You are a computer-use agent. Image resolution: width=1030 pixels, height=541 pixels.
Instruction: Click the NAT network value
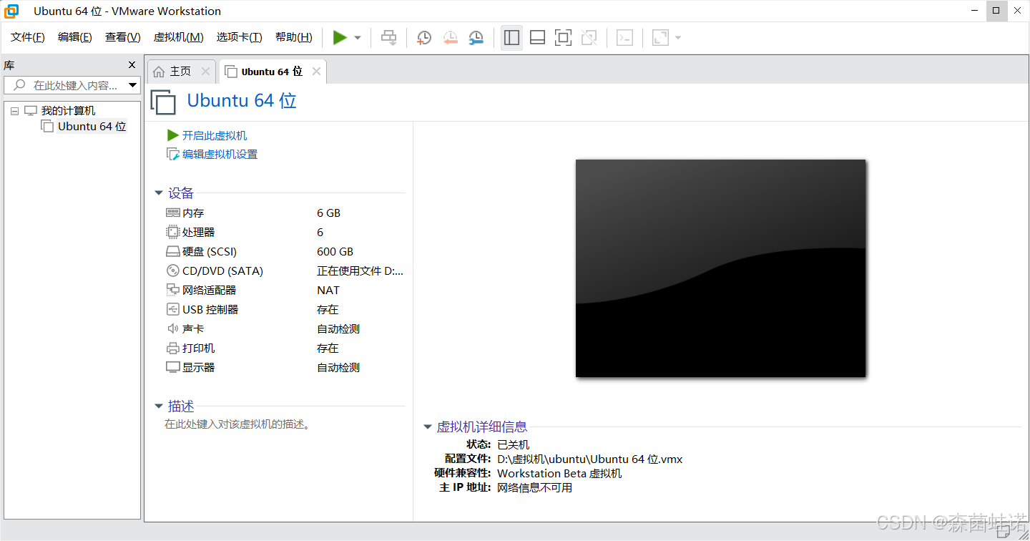tap(328, 291)
